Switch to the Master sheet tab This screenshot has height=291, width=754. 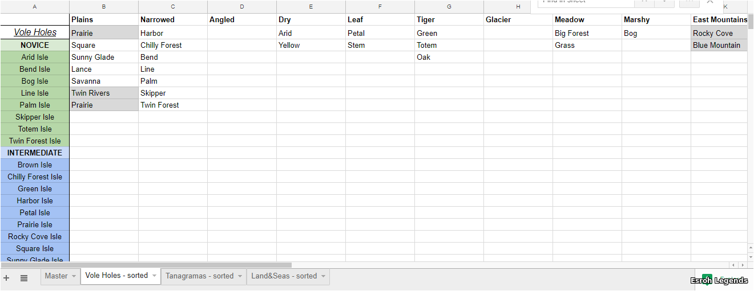(56, 276)
